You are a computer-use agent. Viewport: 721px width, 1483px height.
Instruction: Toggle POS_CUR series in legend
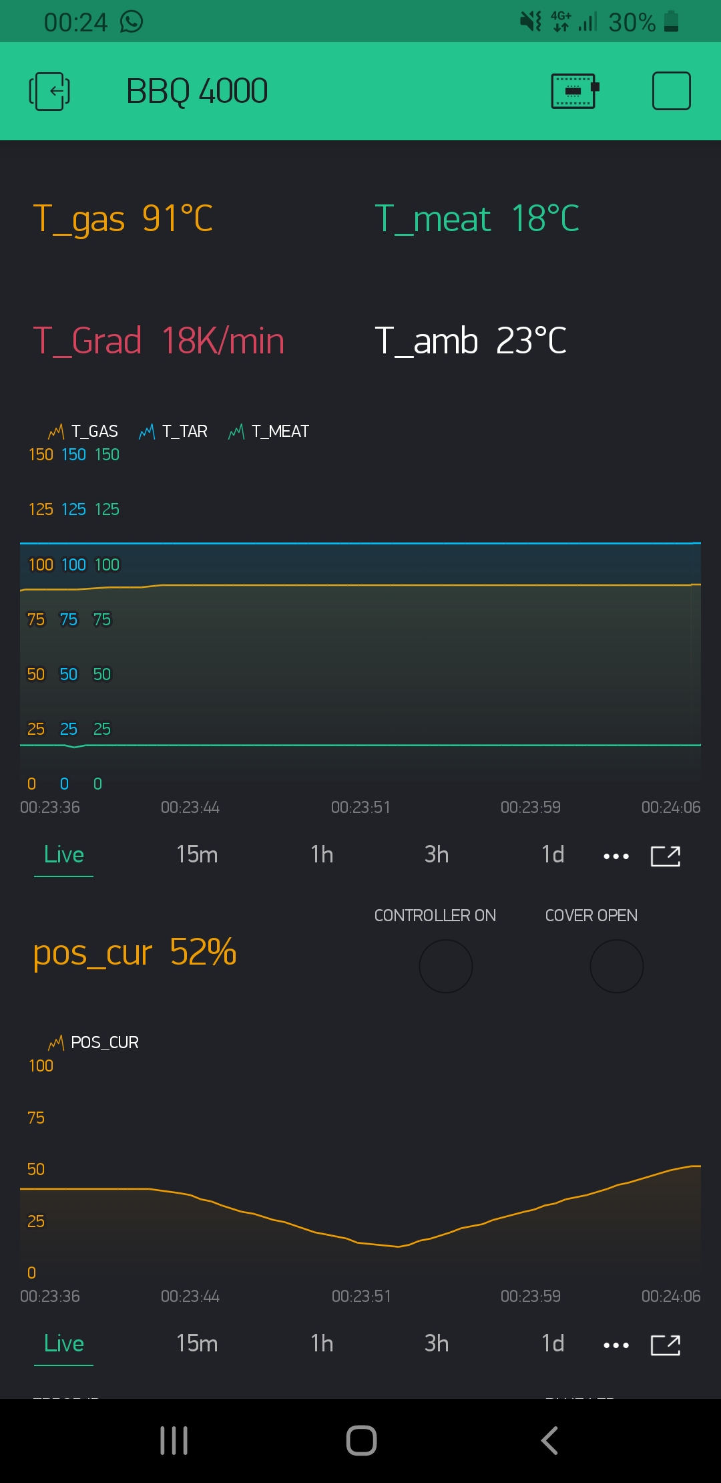coord(94,1043)
